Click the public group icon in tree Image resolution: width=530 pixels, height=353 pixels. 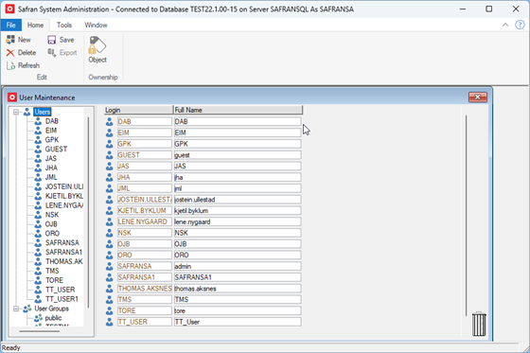39,318
